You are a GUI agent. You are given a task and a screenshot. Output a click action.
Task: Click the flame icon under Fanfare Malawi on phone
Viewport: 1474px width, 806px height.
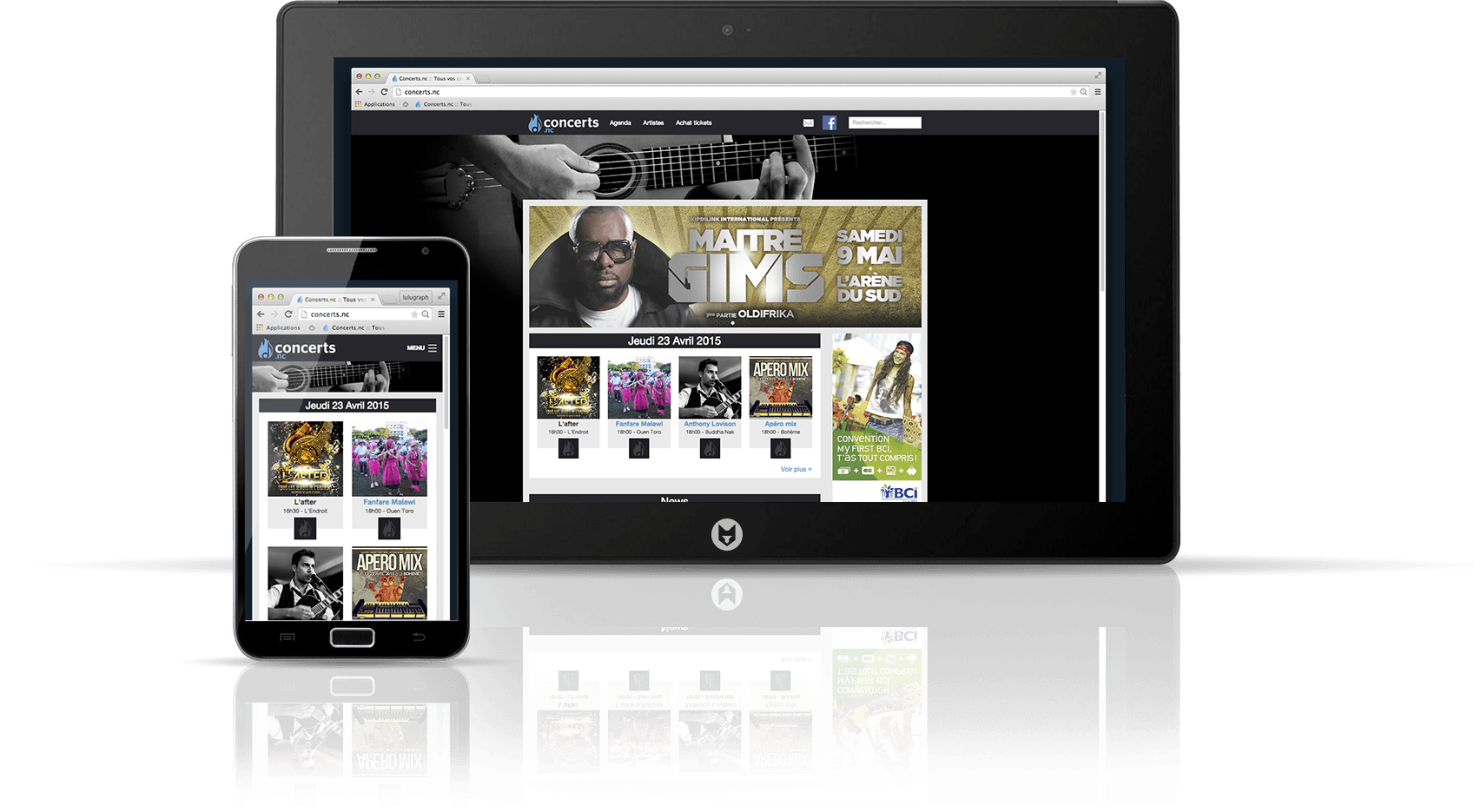point(389,528)
